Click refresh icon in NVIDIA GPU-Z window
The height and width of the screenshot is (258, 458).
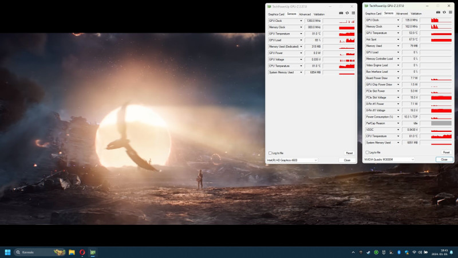[444, 12]
